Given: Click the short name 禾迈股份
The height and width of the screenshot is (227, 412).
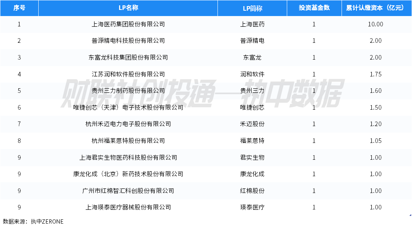Looking at the screenshot, I should click(x=252, y=124).
